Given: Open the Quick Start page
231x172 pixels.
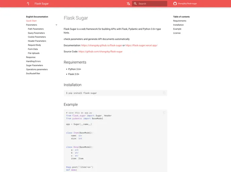Looking at the screenshot, I should (31, 21).
